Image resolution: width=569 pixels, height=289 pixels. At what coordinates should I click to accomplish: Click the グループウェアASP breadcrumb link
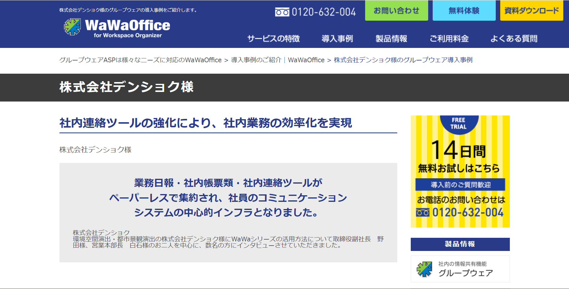click(x=141, y=60)
